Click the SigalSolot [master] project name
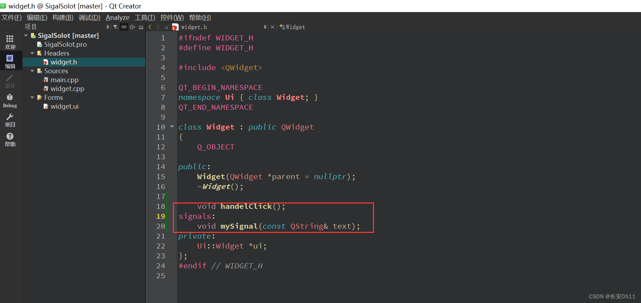Image resolution: width=641 pixels, height=303 pixels. pos(68,35)
